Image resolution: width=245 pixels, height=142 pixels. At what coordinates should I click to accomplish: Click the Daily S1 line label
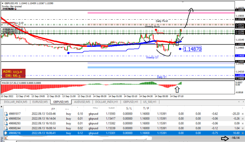pos(162,77)
